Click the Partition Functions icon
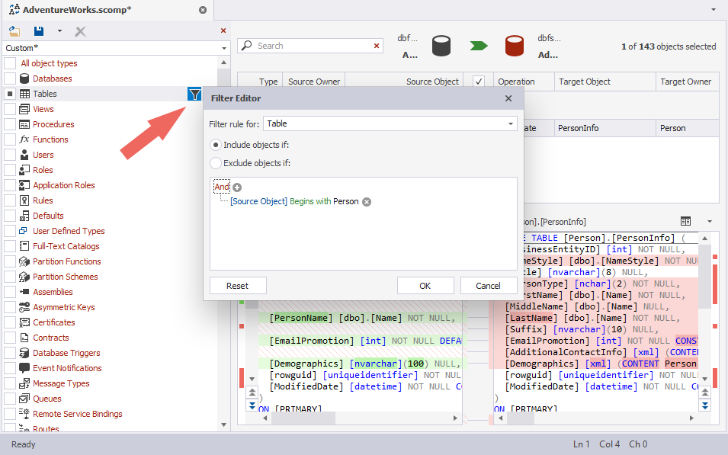This screenshot has height=455, width=728. click(24, 261)
